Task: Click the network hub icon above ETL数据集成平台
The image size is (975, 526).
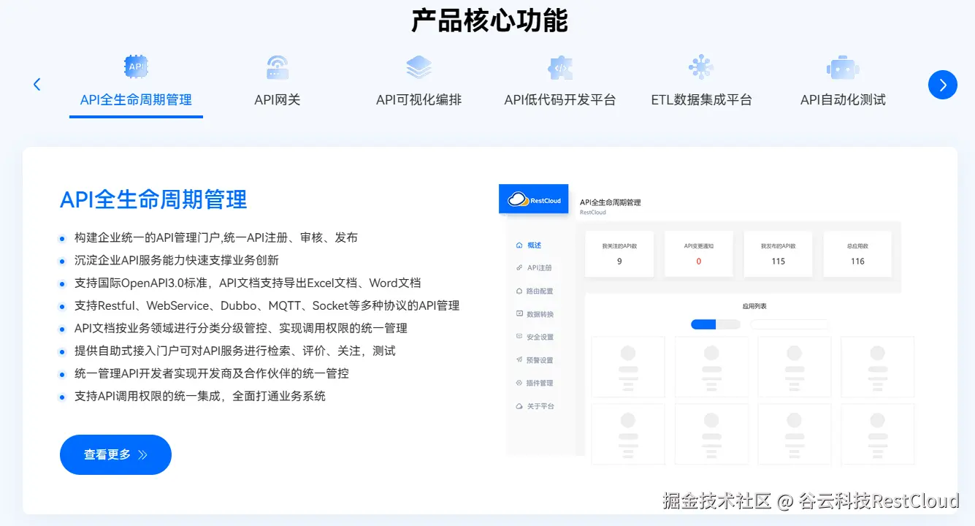Action: (701, 67)
